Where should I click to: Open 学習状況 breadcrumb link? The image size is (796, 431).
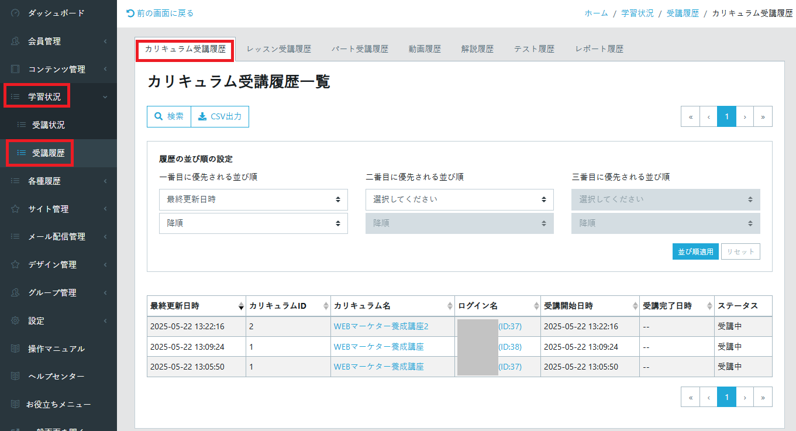coord(638,13)
